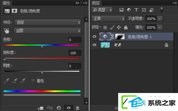
Task: Open the 全图 channel range dropdown
Action: (48, 31)
